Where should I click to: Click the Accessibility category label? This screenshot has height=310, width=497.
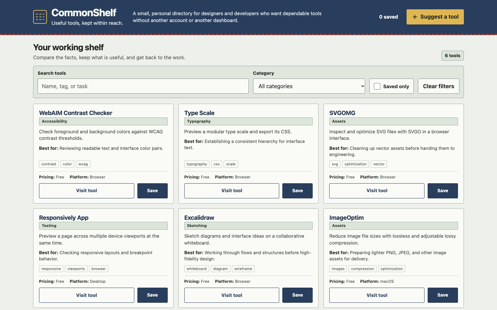(103, 121)
